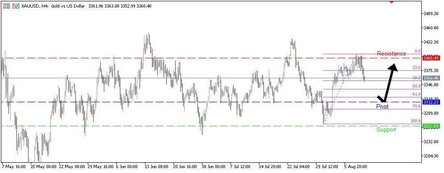Click the 3346.80 price axis label

(431, 85)
